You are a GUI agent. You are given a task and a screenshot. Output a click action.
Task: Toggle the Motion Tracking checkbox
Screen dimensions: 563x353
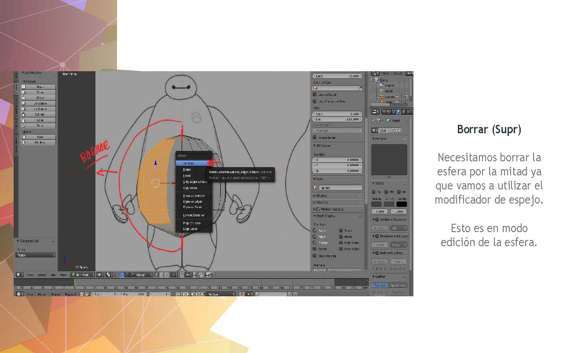[x=318, y=209]
